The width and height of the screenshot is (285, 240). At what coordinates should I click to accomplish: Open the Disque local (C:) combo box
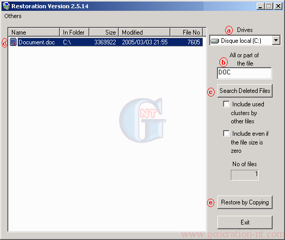click(x=245, y=40)
